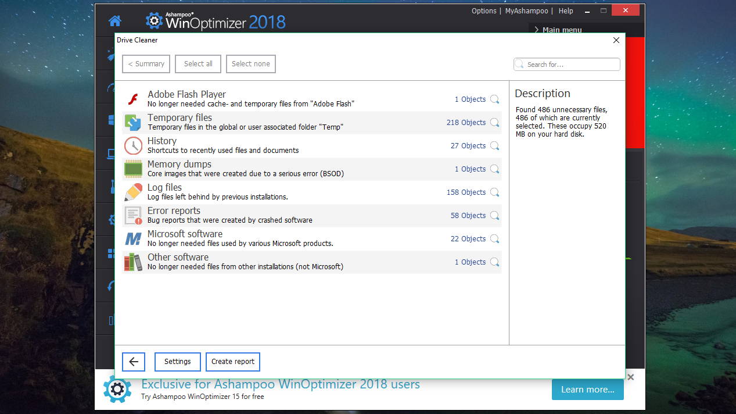Open 27 Objects link for History
Viewport: 736px width, 414px height.
pos(468,146)
